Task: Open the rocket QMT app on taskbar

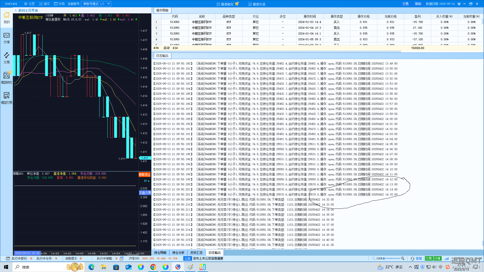Action: (178, 267)
